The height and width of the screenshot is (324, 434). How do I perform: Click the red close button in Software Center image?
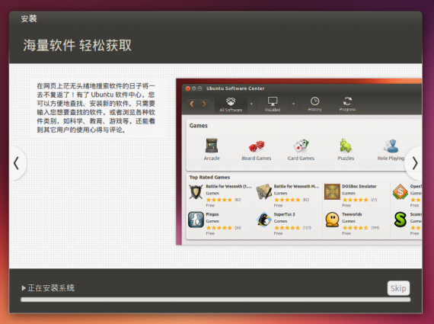pyautogui.click(x=187, y=88)
